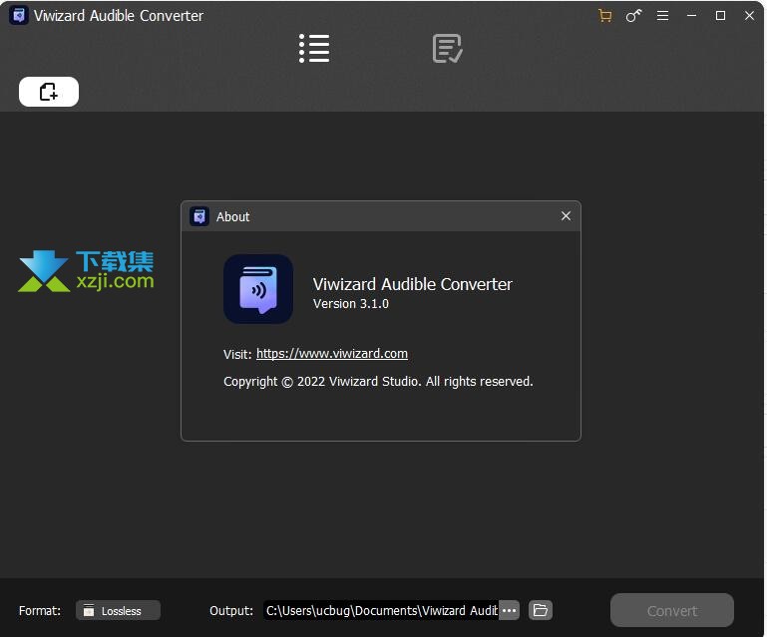Screen dimensions: 767x637
Task: Close the Viwizard Audible Converter window
Action: (749, 16)
